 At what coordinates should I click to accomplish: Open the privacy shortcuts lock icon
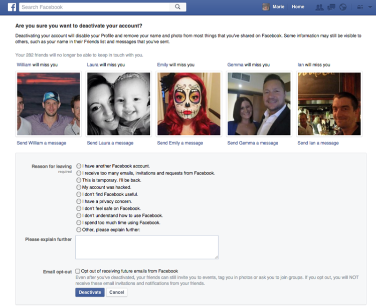pyautogui.click(x=360, y=7)
